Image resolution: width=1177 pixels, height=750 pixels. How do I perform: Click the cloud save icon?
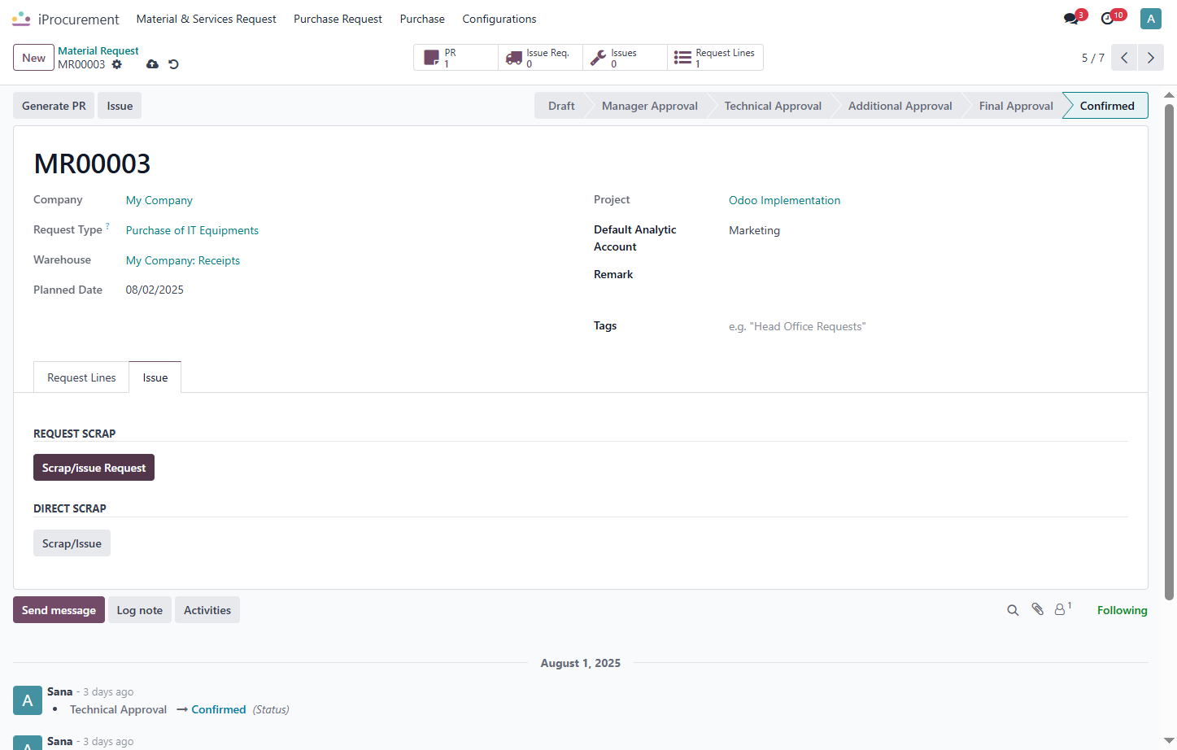point(152,64)
